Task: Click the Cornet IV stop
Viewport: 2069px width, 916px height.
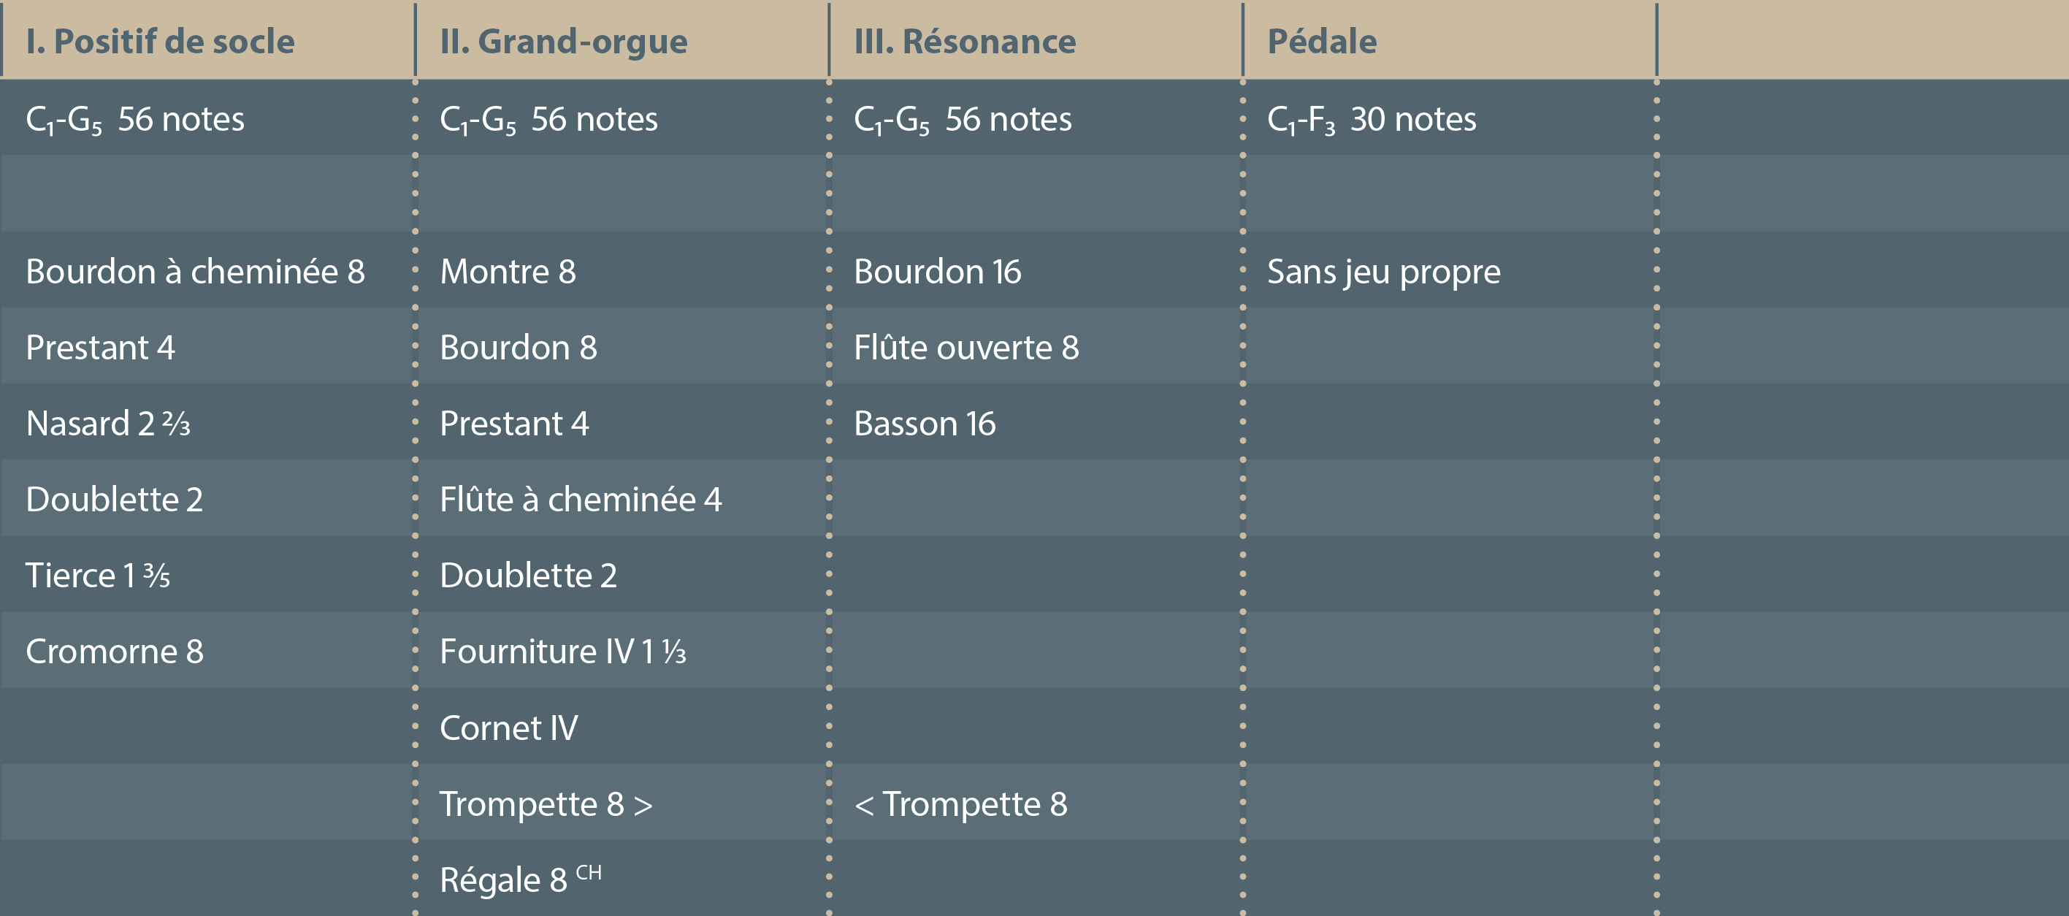Action: [x=508, y=728]
